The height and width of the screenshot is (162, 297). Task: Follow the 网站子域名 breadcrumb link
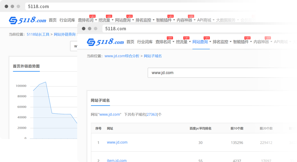[x=153, y=56]
